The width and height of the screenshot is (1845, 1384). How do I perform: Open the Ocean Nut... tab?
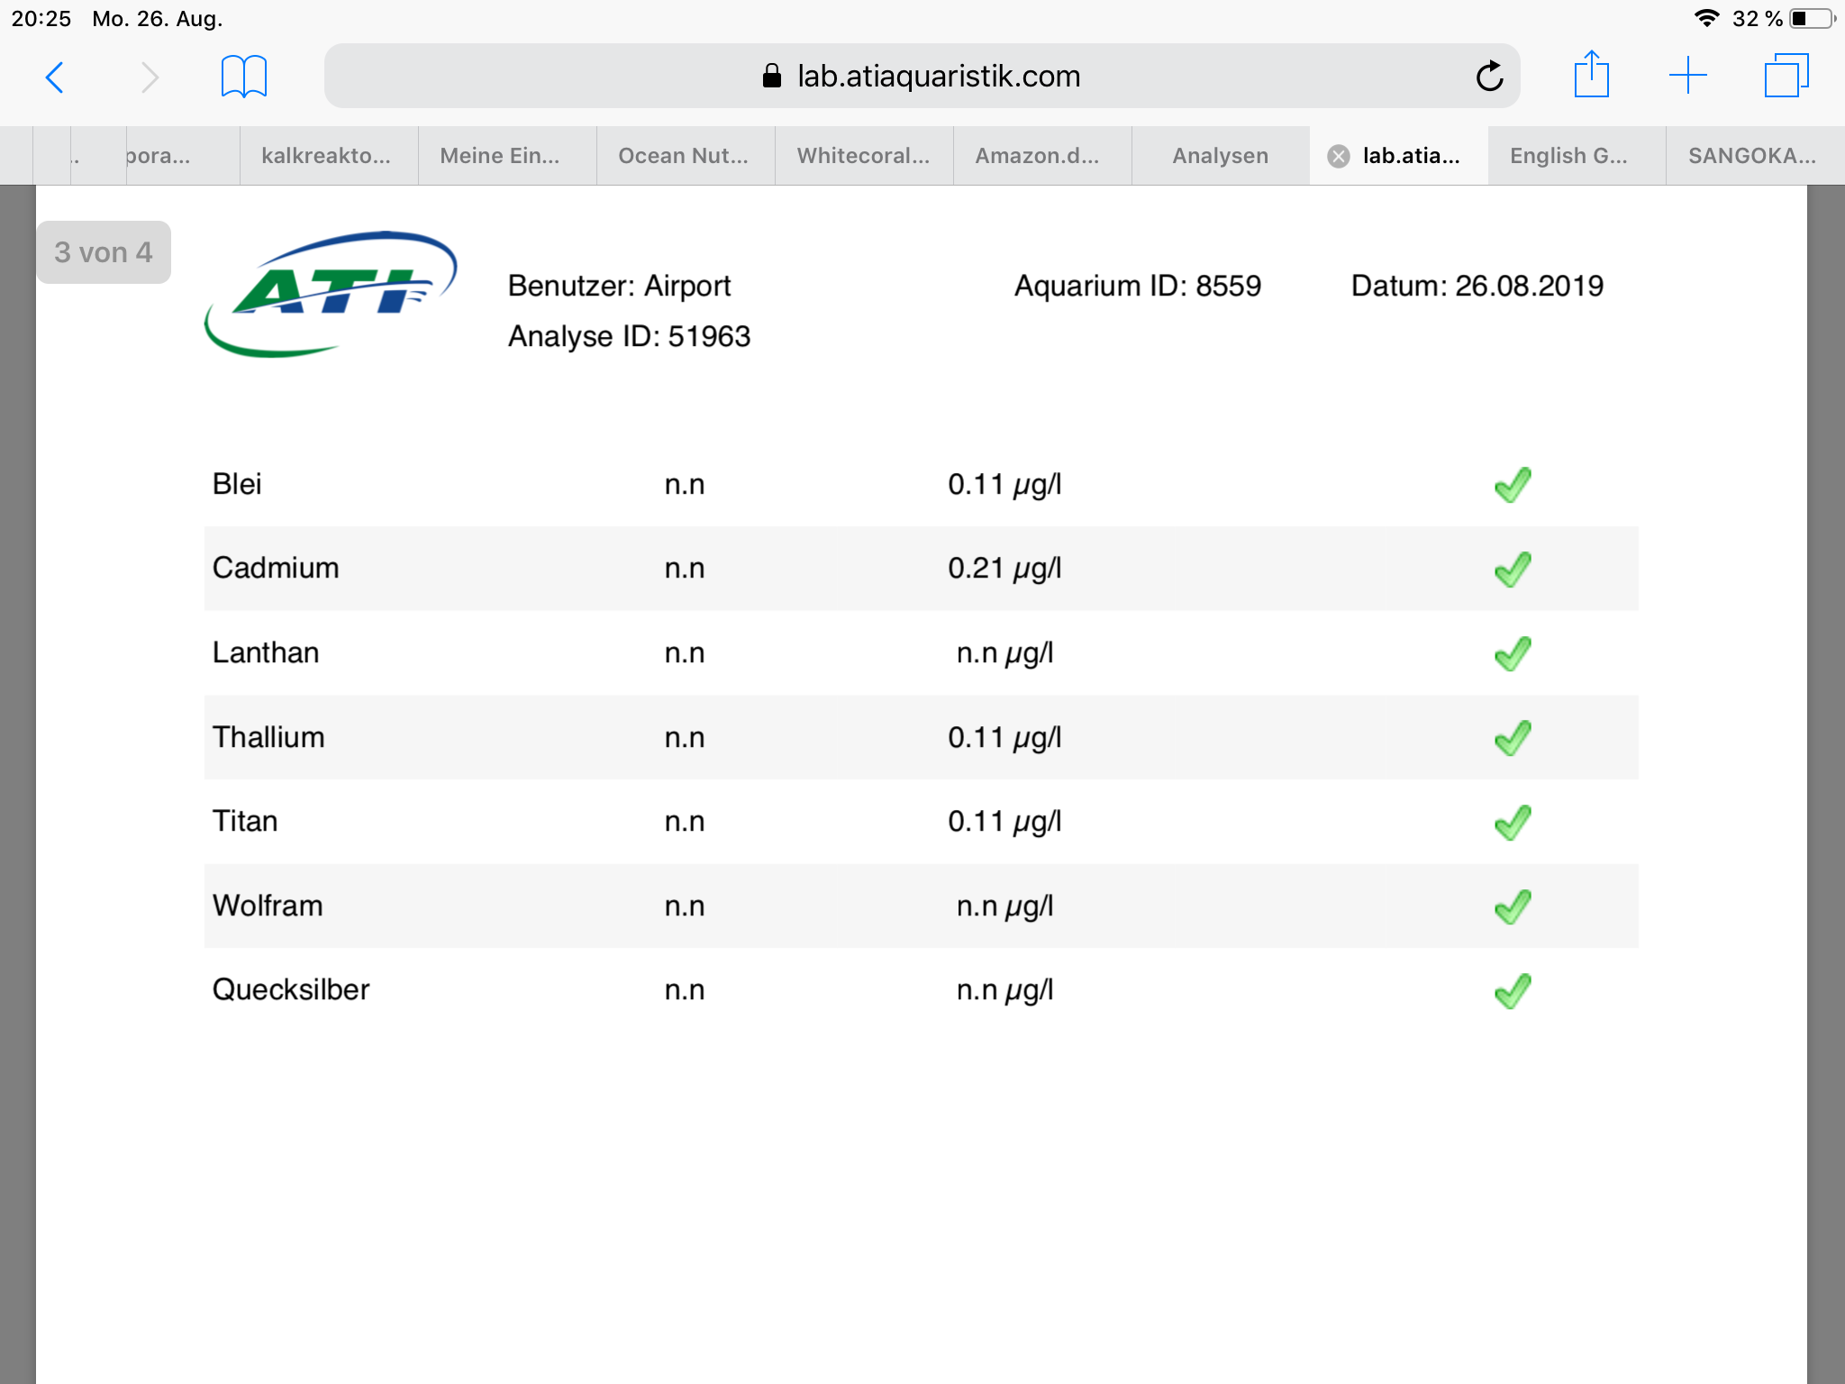click(683, 156)
